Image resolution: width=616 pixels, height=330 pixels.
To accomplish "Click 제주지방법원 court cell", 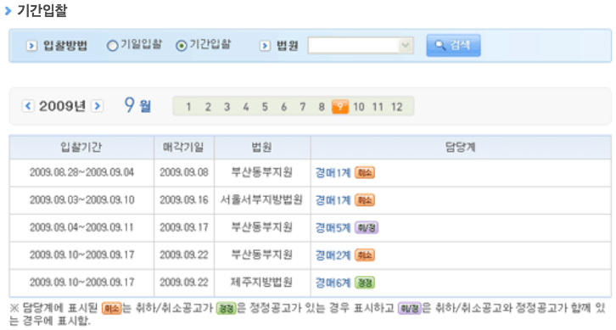I will tap(261, 282).
